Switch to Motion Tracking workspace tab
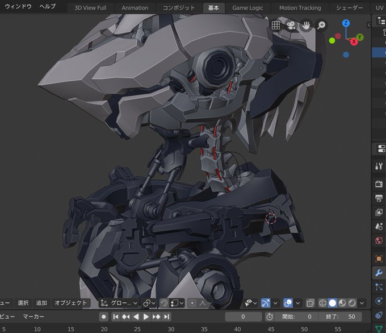The width and height of the screenshot is (386, 333). (x=300, y=8)
